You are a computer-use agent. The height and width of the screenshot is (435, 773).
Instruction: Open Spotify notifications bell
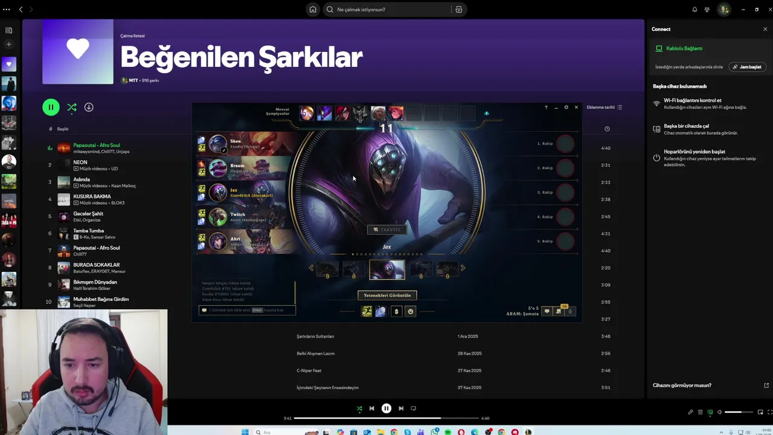tap(694, 10)
